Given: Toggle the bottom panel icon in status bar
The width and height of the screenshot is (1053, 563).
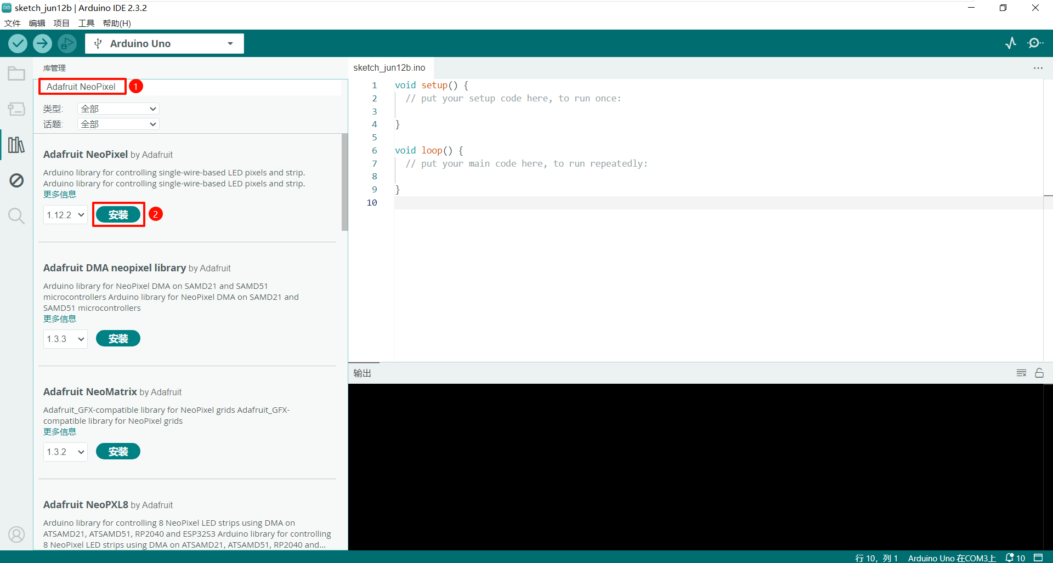Looking at the screenshot, I should (1038, 558).
